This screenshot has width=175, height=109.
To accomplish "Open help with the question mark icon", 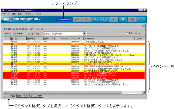I will tap(141, 19).
